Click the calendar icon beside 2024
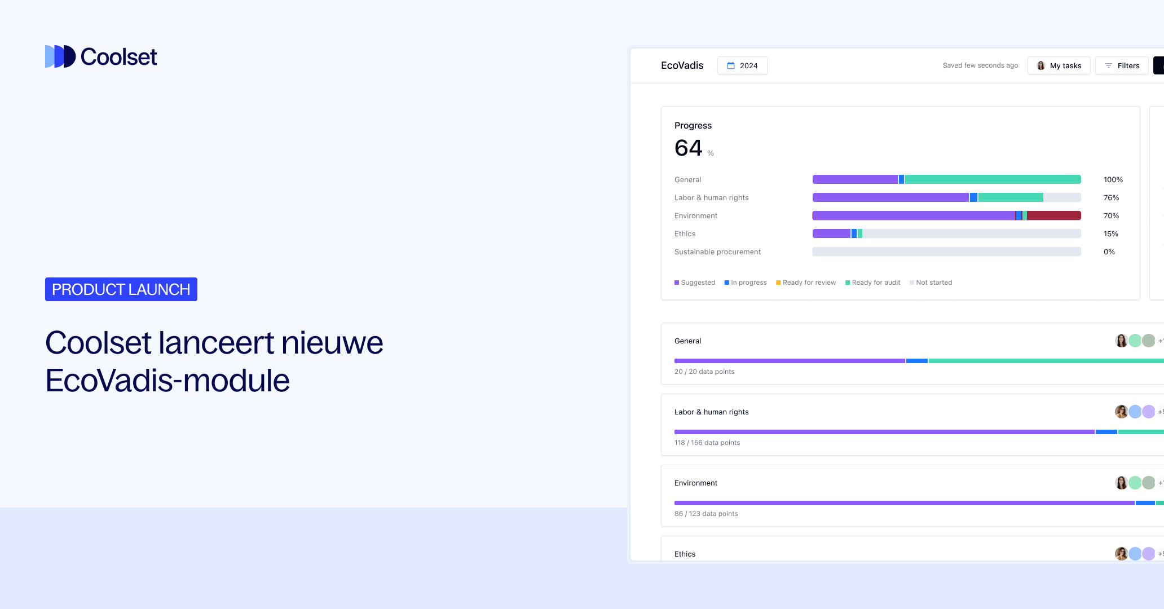The image size is (1164, 609). [x=731, y=65]
